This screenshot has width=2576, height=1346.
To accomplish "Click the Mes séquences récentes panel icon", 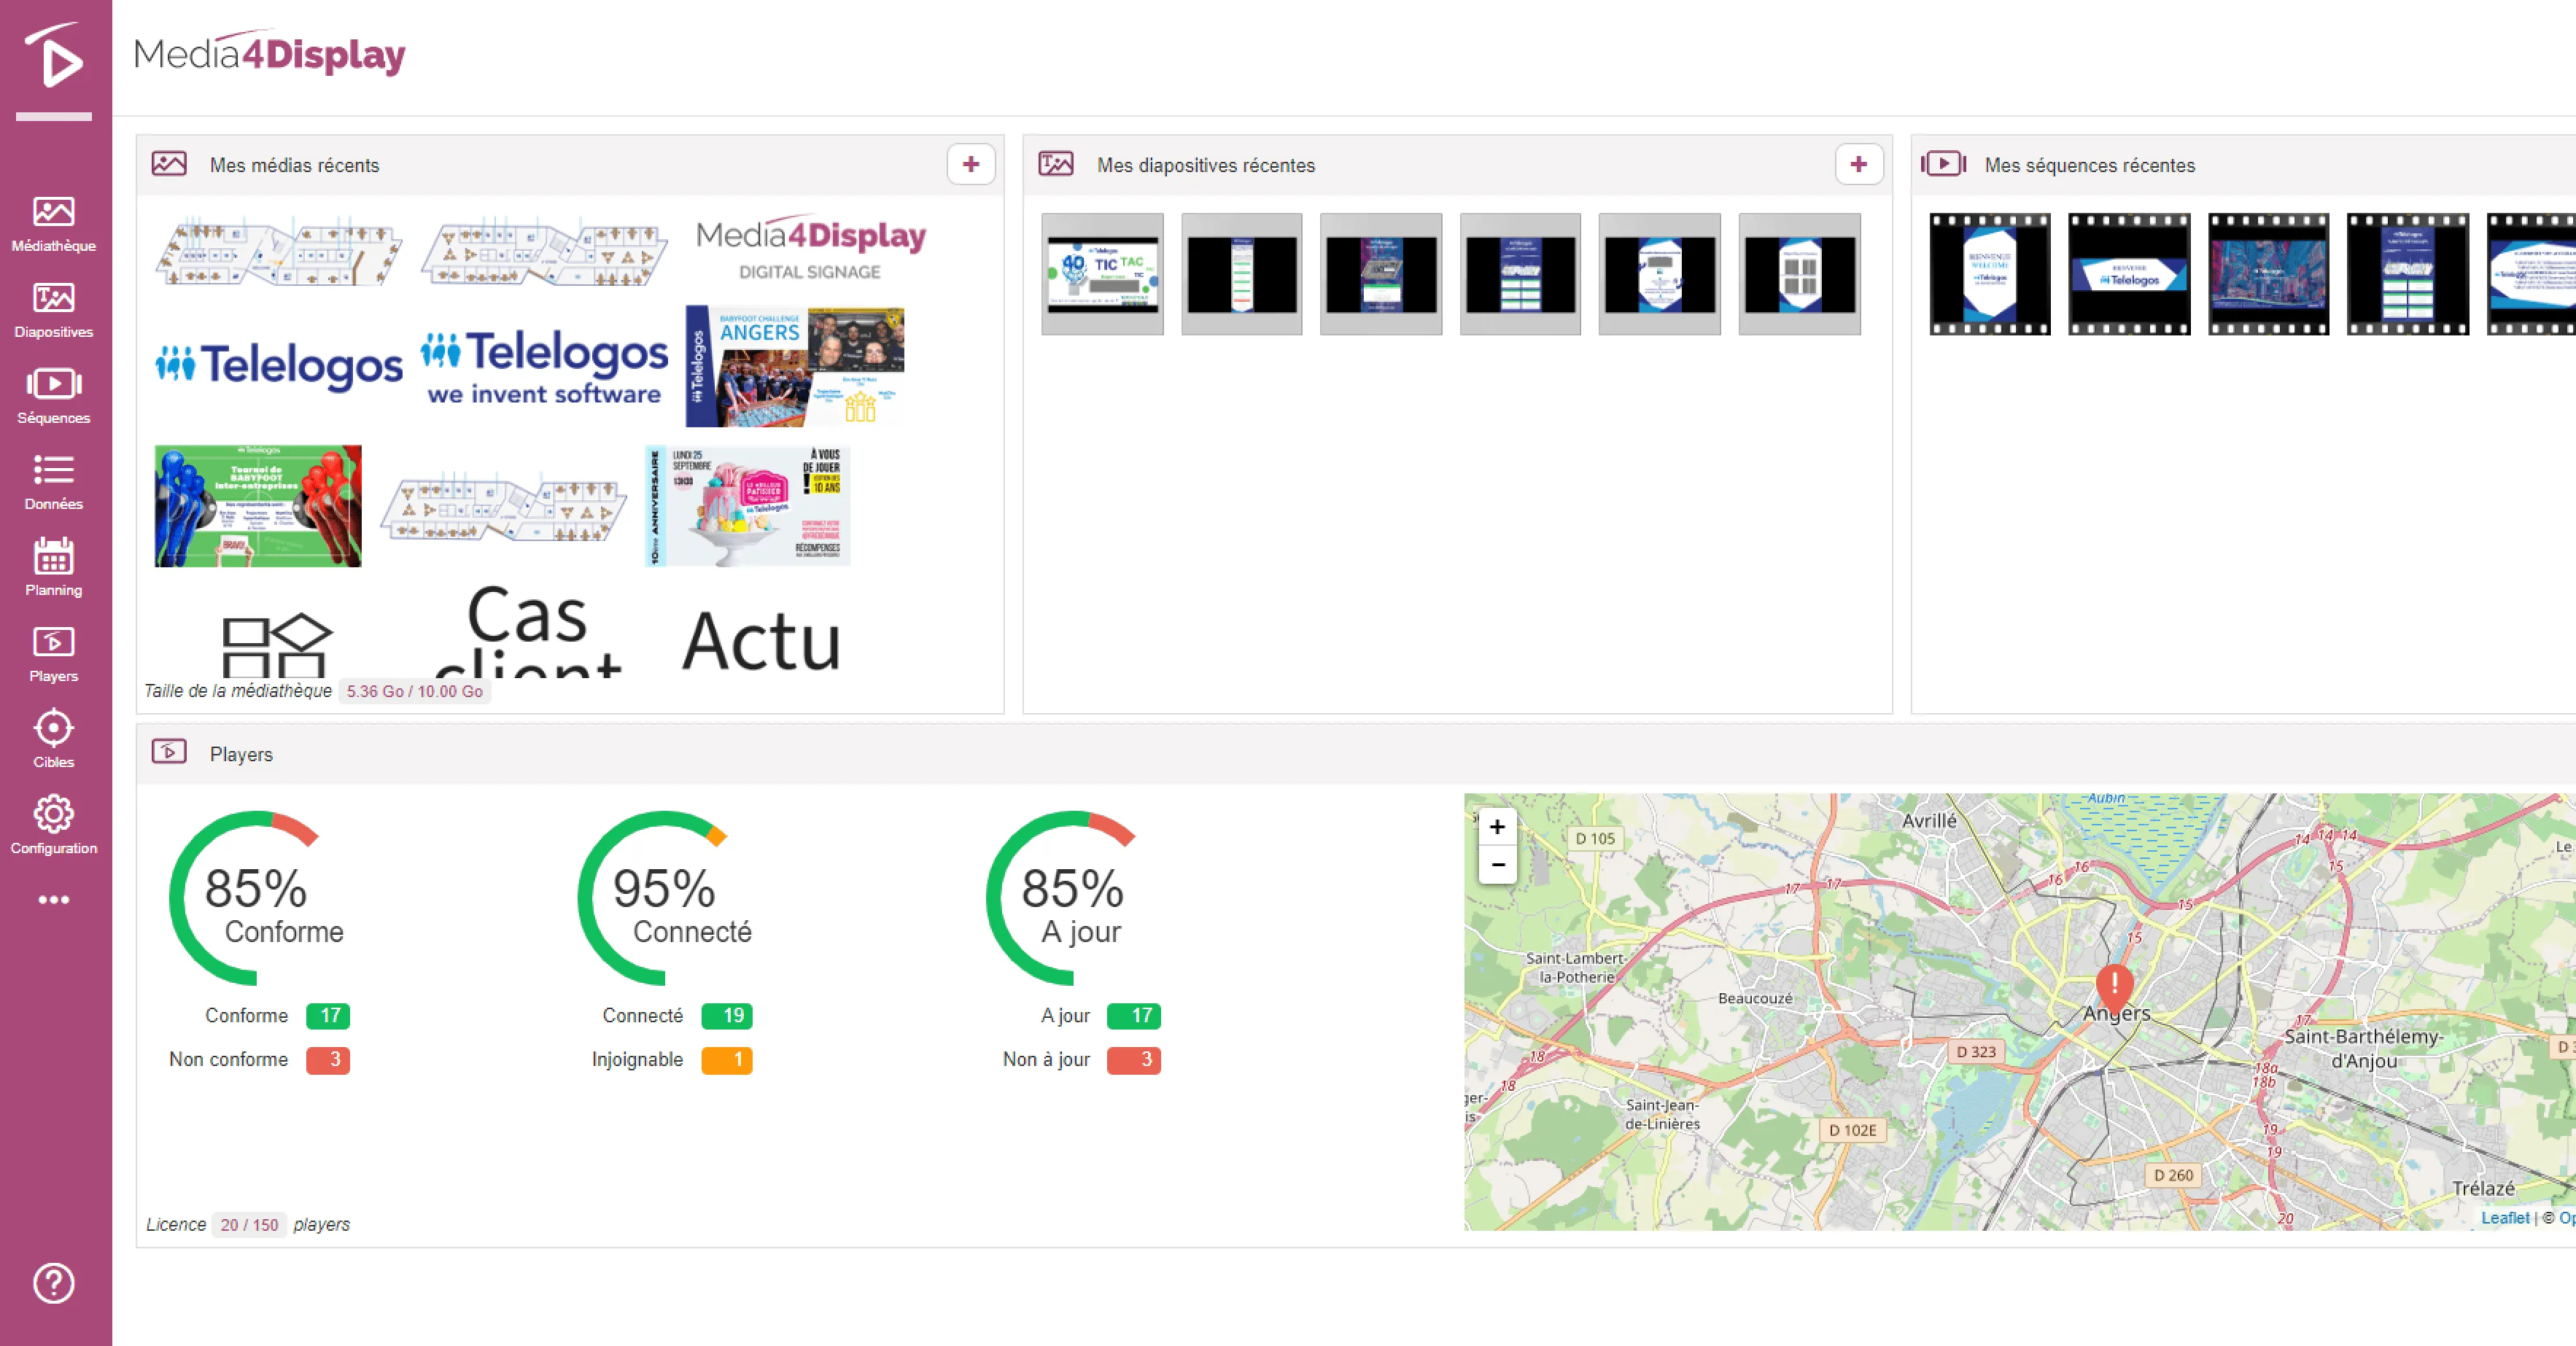I will [1944, 164].
